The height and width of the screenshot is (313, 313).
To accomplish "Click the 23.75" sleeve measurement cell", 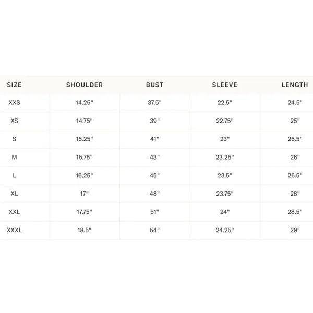I will [x=224, y=194].
